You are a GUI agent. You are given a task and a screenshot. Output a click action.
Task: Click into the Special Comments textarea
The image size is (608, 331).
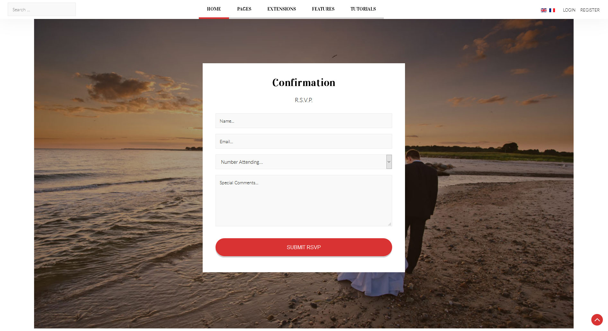(x=304, y=201)
